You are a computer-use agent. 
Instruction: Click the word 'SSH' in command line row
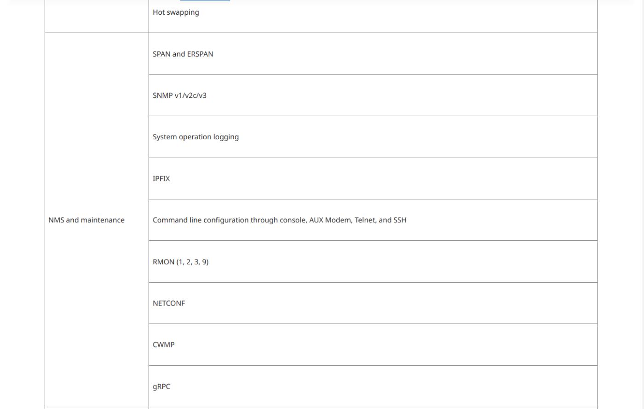[x=400, y=220]
